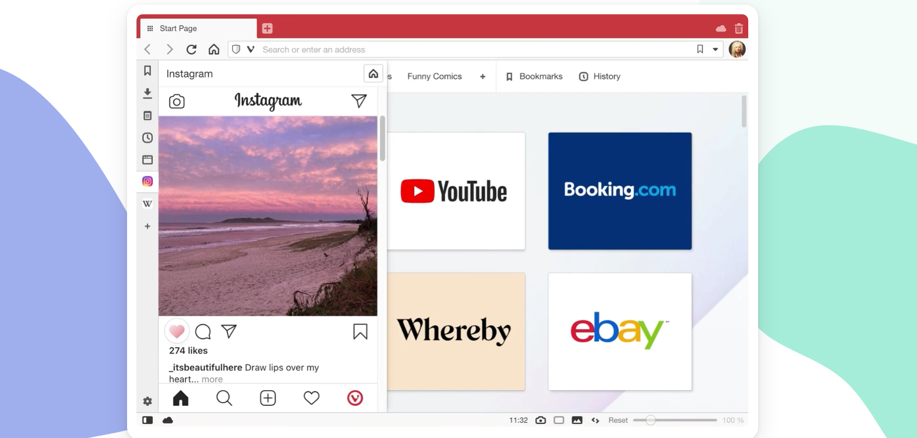Capture the page with the camera
The image size is (917, 438).
(541, 420)
